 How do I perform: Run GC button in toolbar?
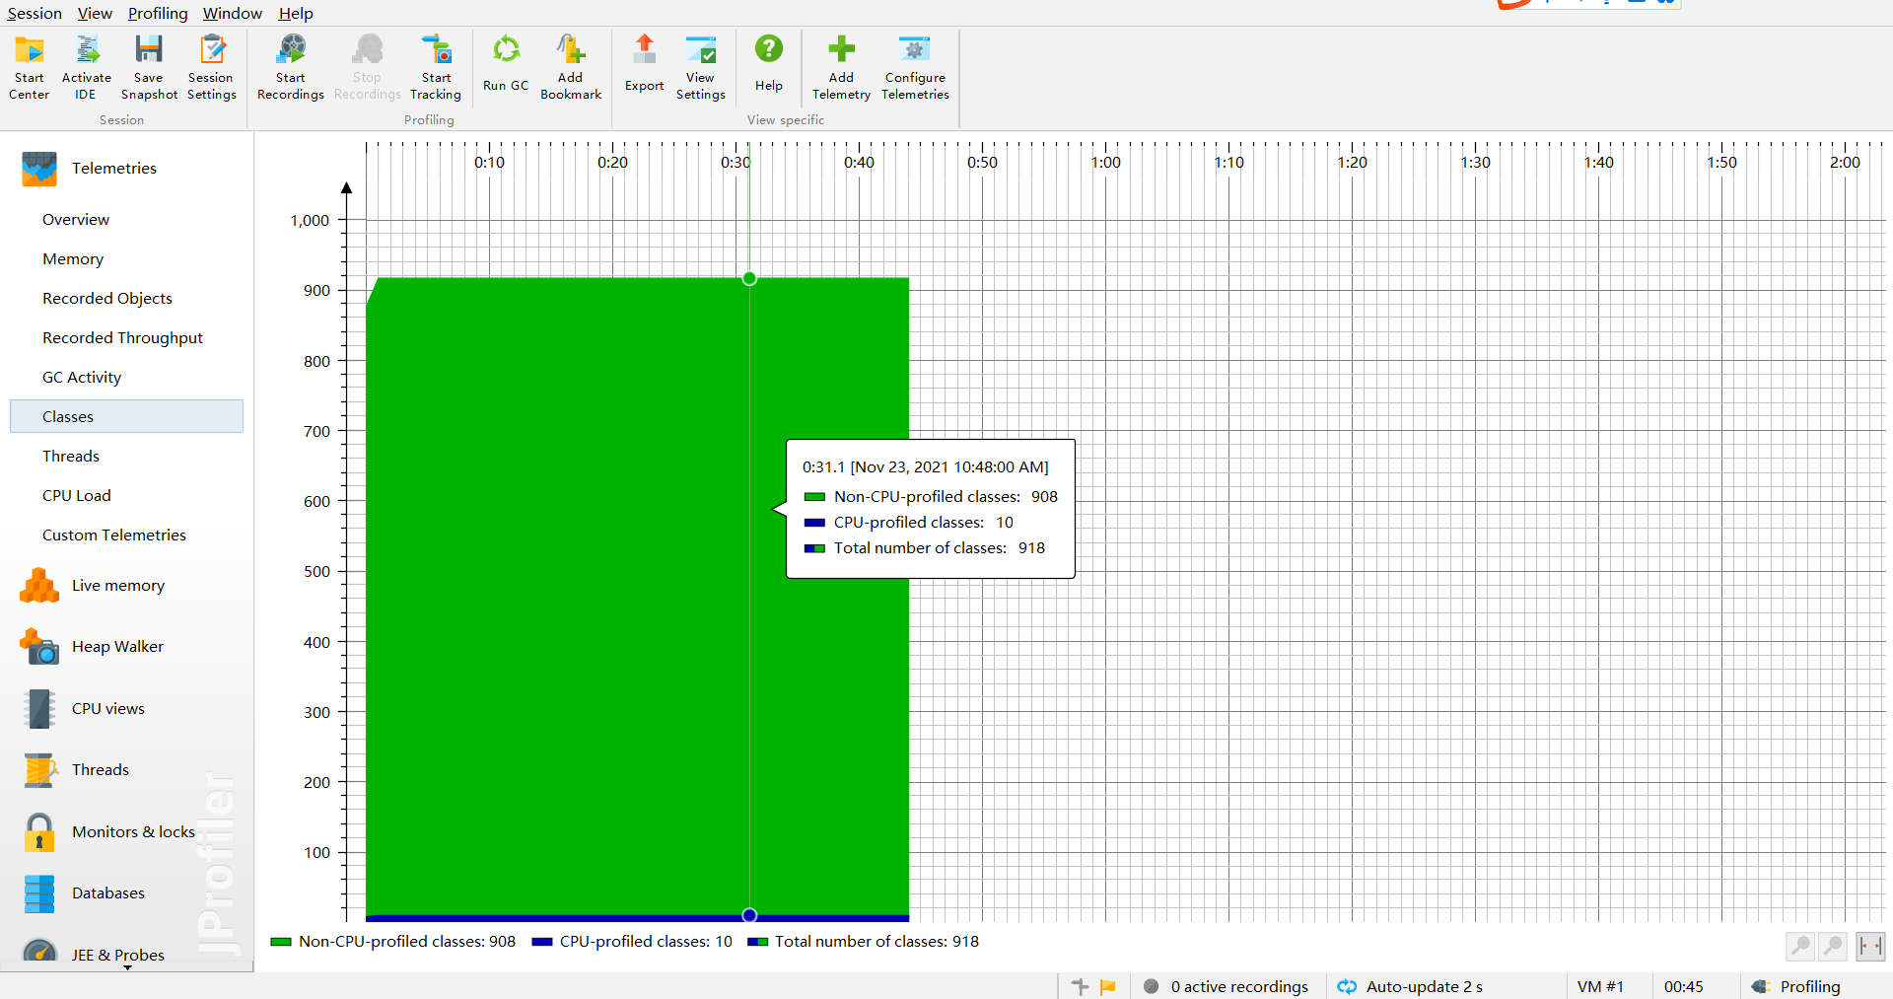click(x=506, y=64)
